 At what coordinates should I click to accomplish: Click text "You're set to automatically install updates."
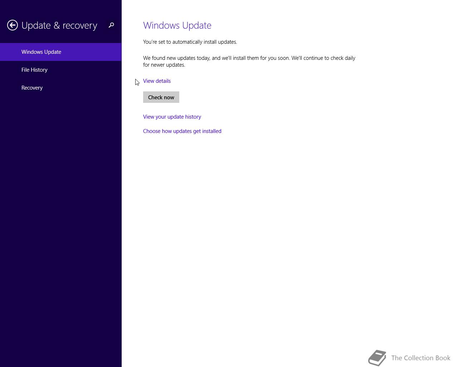pos(190,42)
